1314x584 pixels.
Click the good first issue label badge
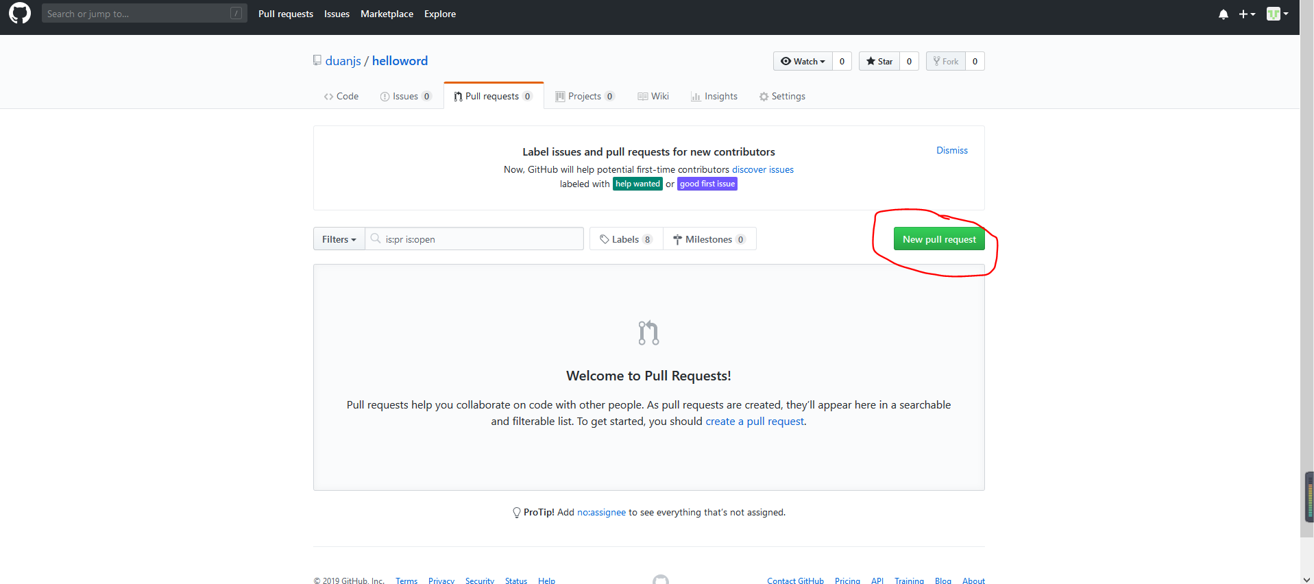point(707,184)
